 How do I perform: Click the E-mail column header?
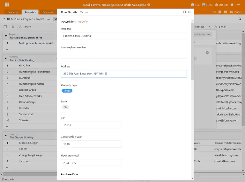[x=222, y=27]
